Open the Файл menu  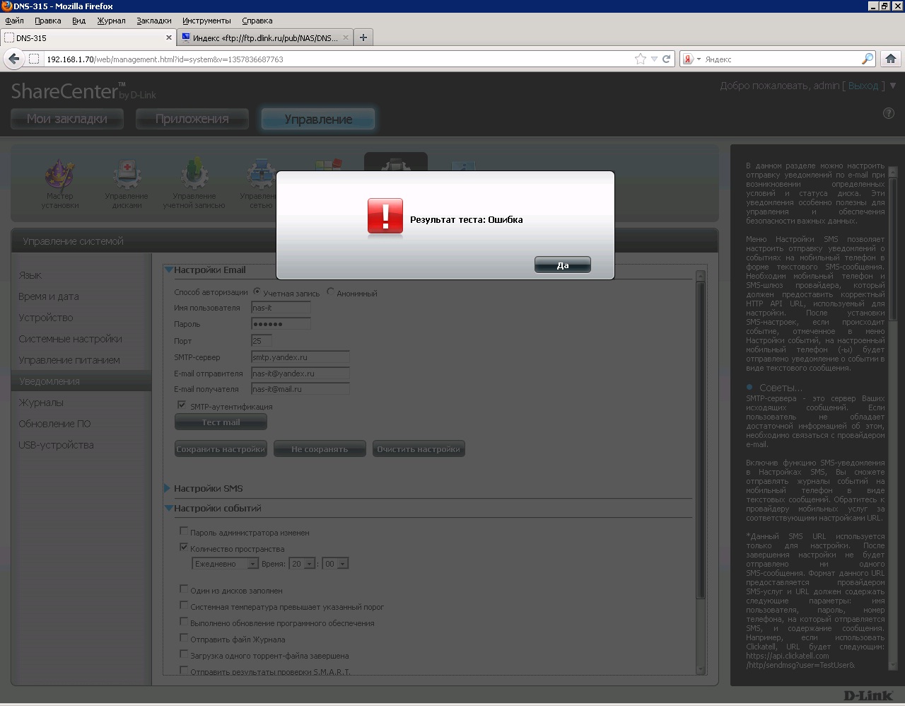[14, 21]
